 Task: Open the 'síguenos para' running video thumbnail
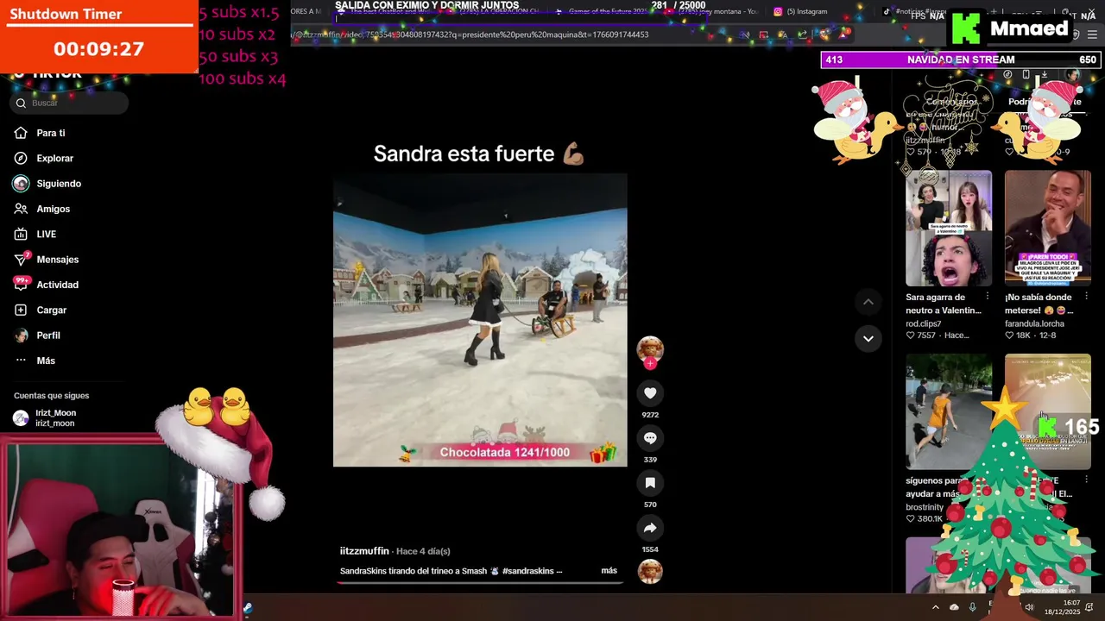point(949,411)
